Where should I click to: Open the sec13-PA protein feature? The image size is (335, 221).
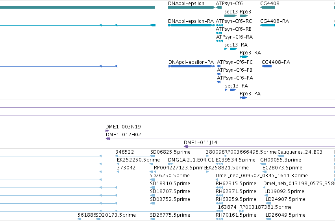237,86
